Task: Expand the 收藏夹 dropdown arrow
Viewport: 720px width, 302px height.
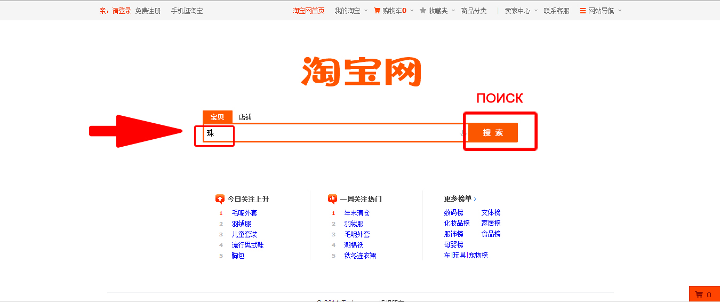Action: pyautogui.click(x=453, y=11)
